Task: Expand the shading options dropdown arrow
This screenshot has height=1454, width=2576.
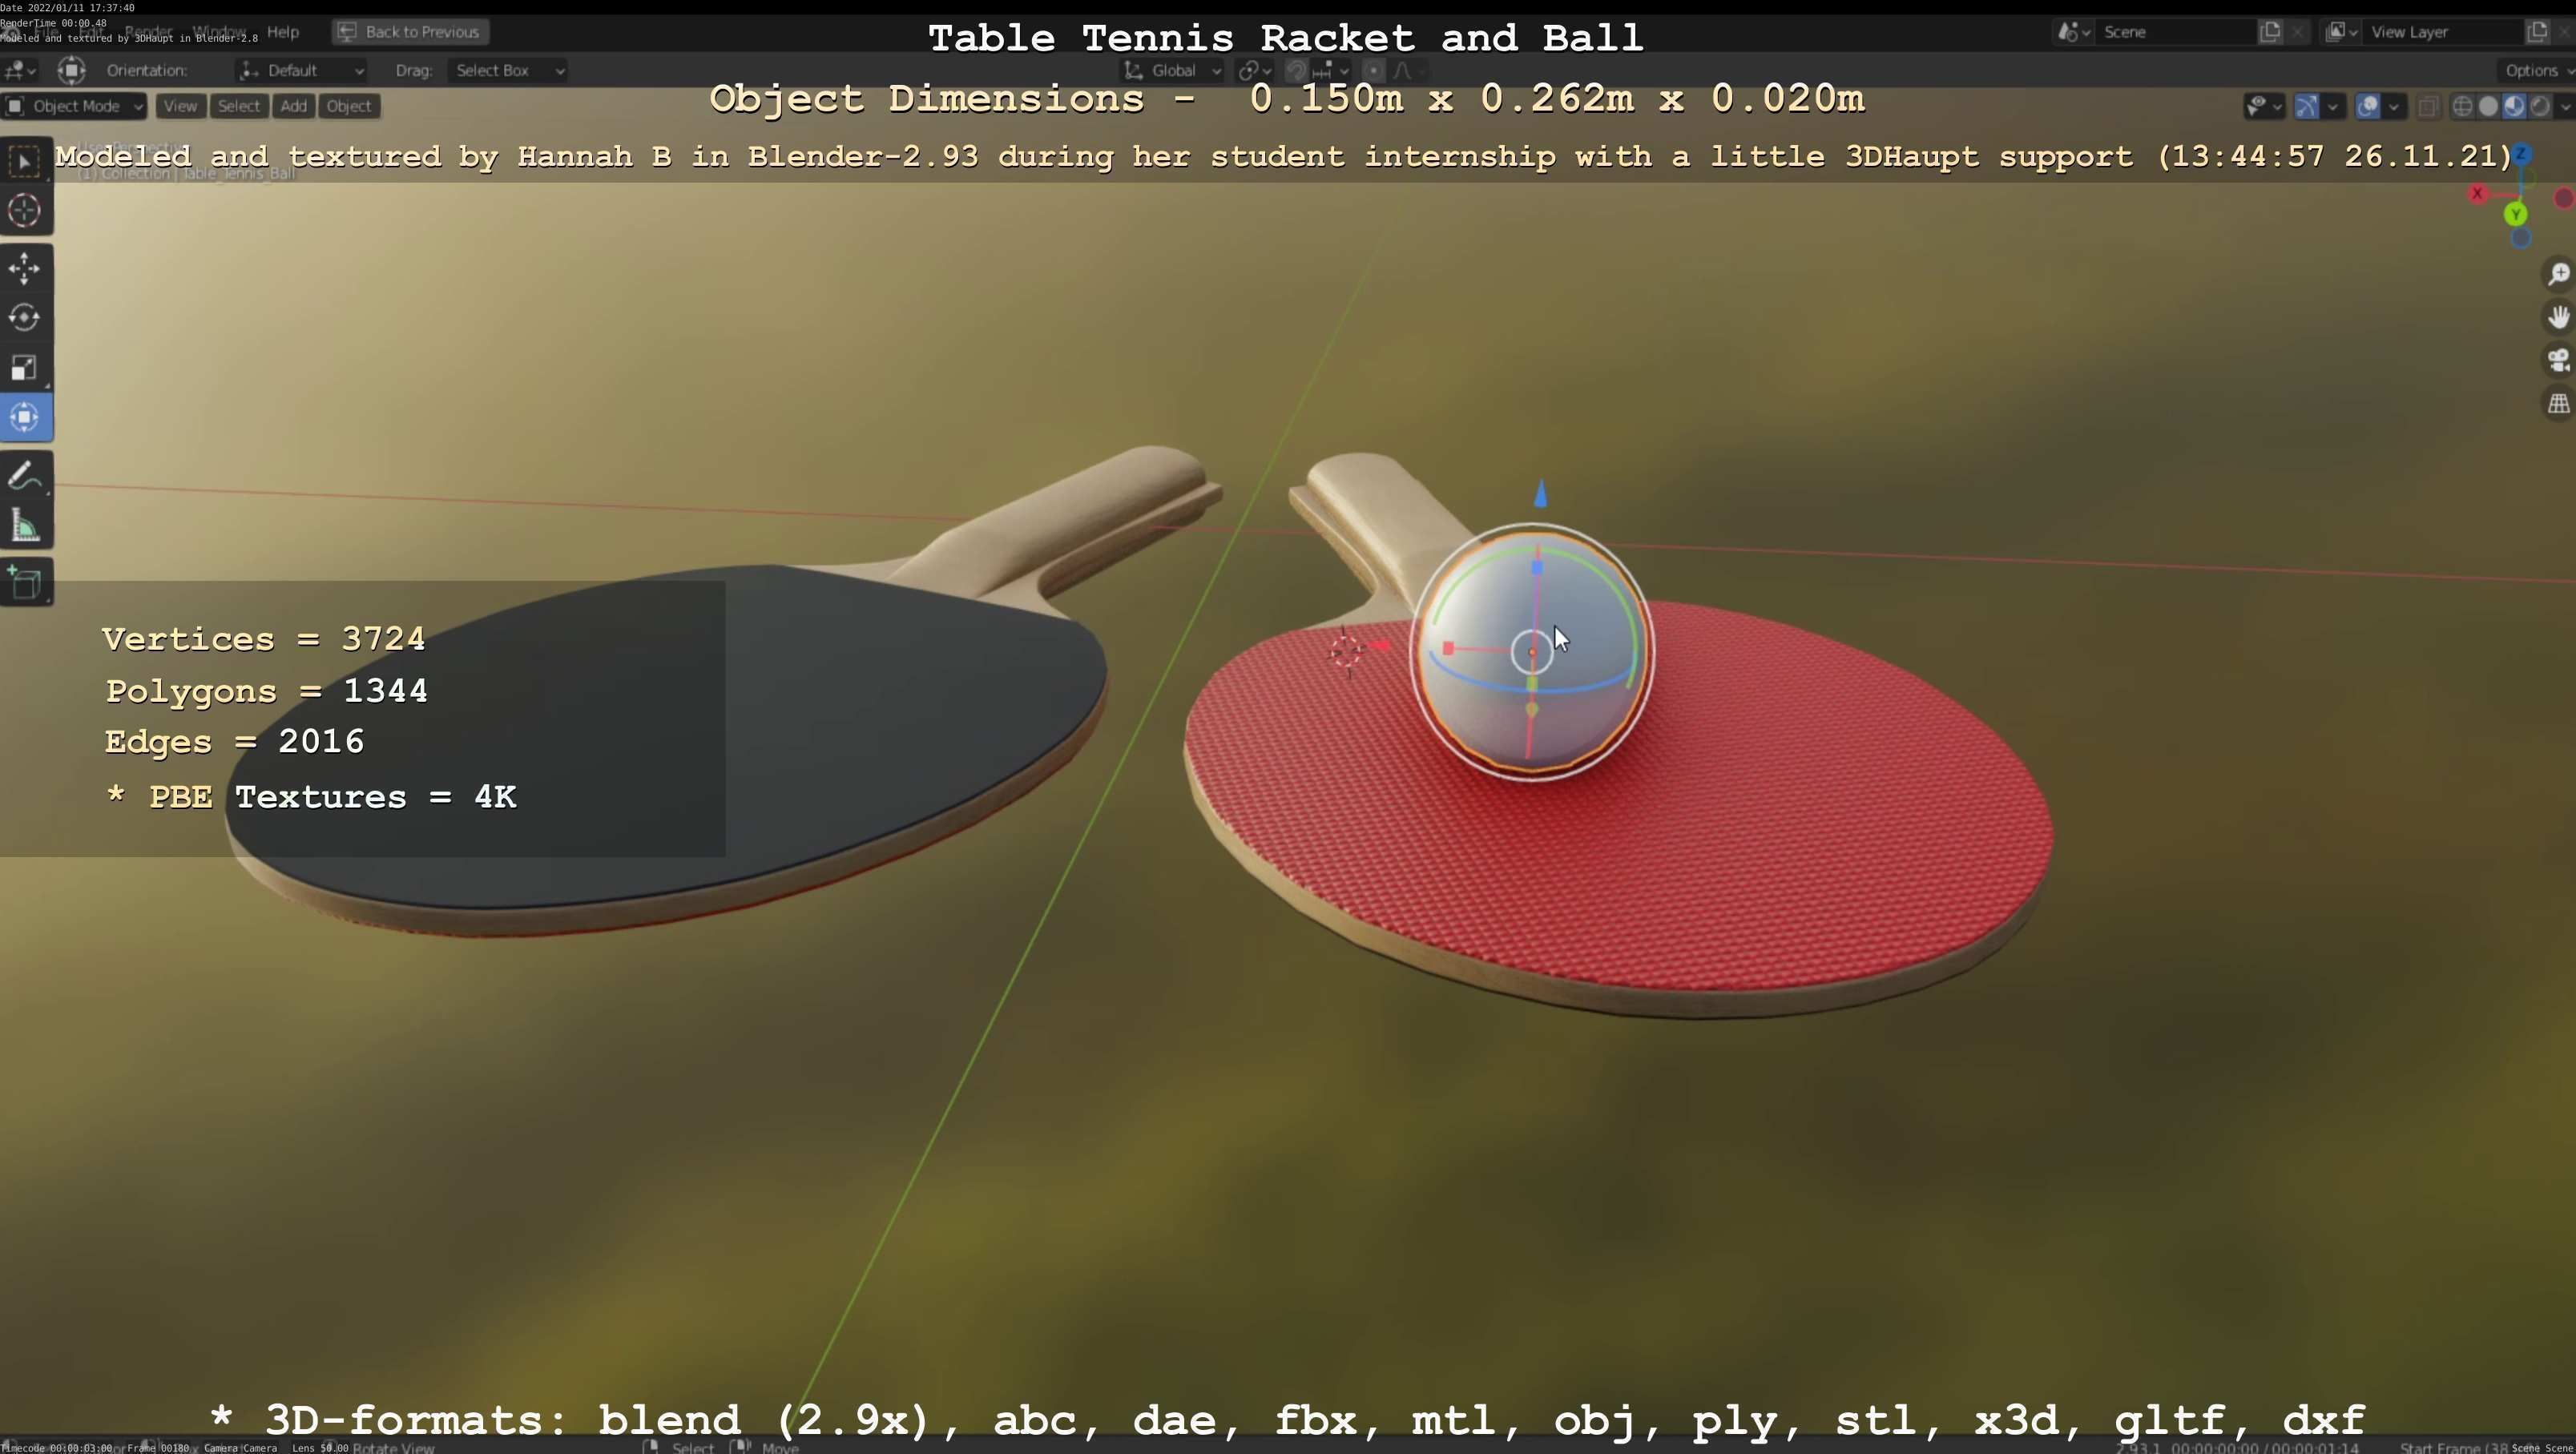Action: click(x=2563, y=106)
